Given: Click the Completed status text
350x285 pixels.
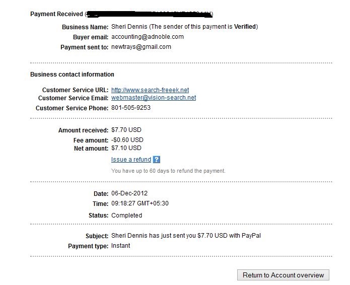Looking at the screenshot, I should 126,216.
